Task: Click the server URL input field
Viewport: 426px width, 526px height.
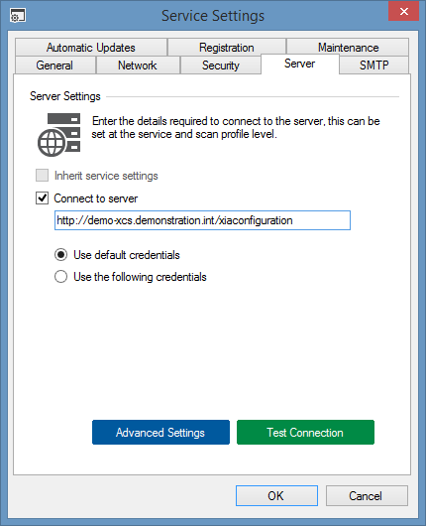Action: [x=202, y=220]
